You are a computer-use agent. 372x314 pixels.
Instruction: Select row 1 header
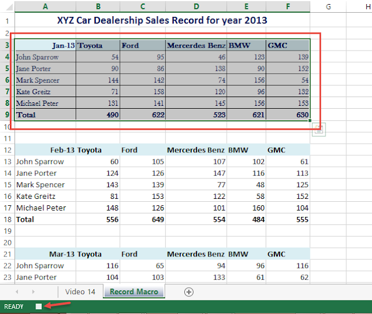[8, 21]
